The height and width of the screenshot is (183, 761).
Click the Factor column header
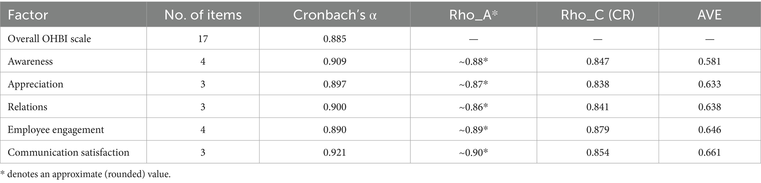pyautogui.click(x=28, y=15)
